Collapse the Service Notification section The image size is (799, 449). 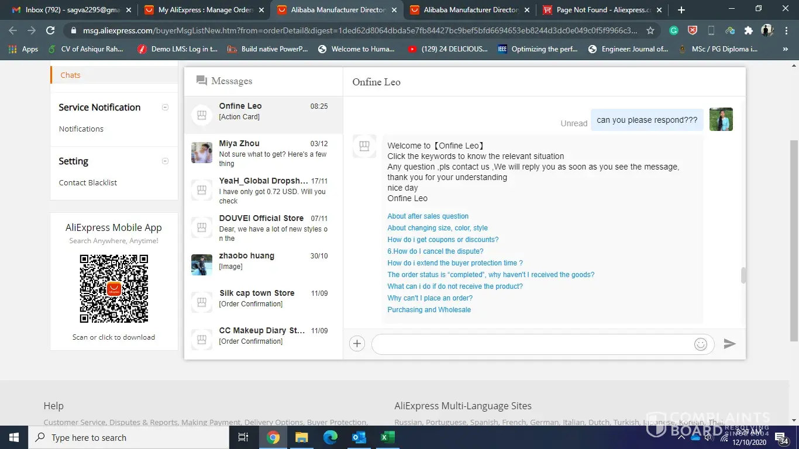(x=165, y=107)
